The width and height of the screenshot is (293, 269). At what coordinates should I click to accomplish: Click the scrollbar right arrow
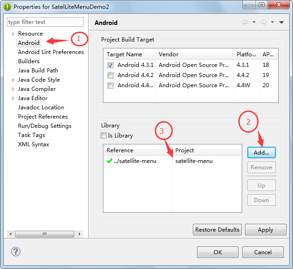[80, 234]
